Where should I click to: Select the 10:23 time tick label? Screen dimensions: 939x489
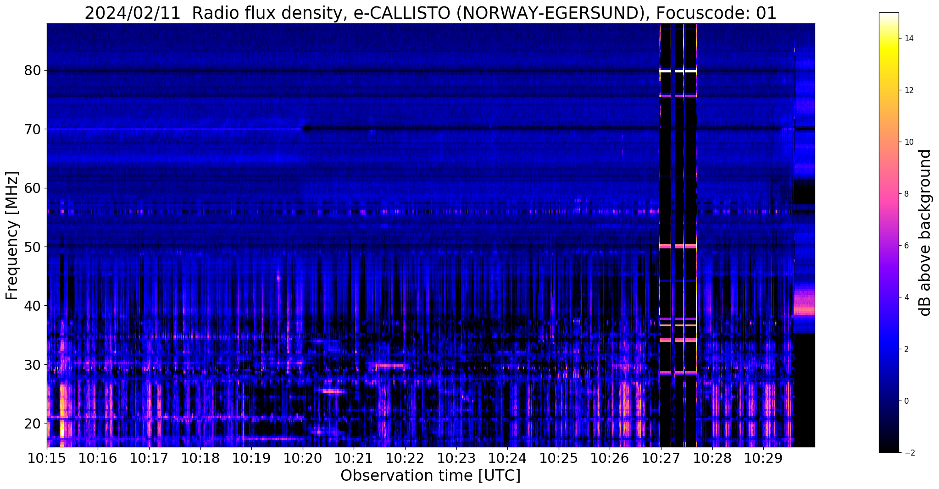coord(456,458)
